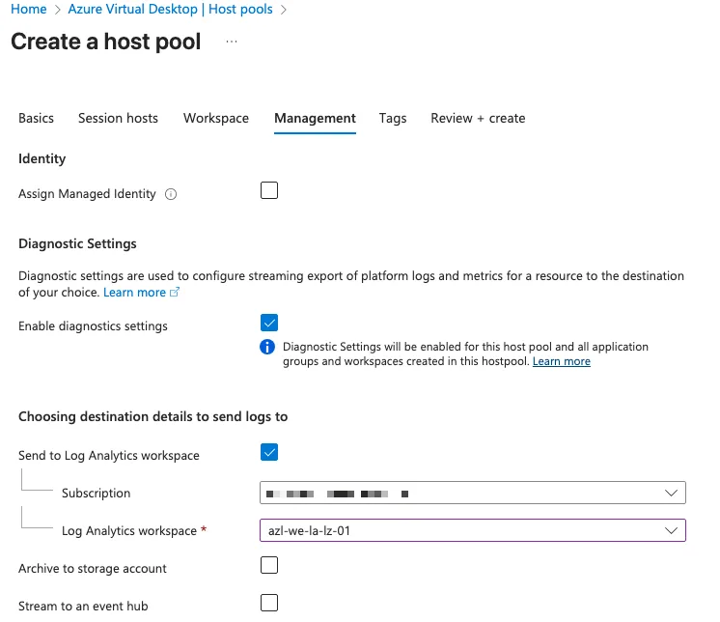Viewport: 720px width, 622px height.
Task: Click the blue info icon in diagnostics notice
Action: (x=268, y=347)
